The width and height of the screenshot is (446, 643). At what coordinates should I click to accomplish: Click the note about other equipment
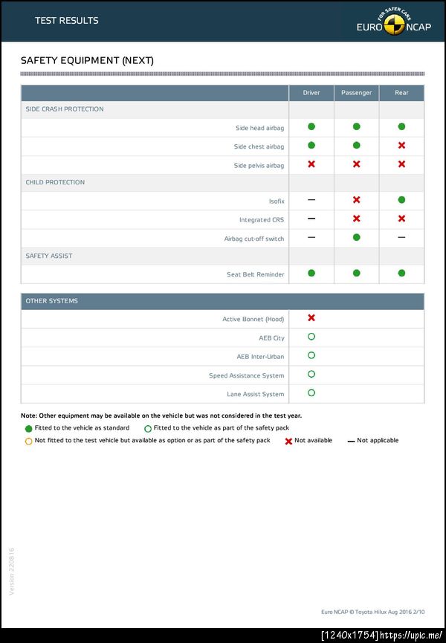point(161,416)
